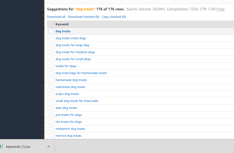Viewport: 234px width, 153px height.
Task: Sort by the Keyword column header
Action: (62, 24)
